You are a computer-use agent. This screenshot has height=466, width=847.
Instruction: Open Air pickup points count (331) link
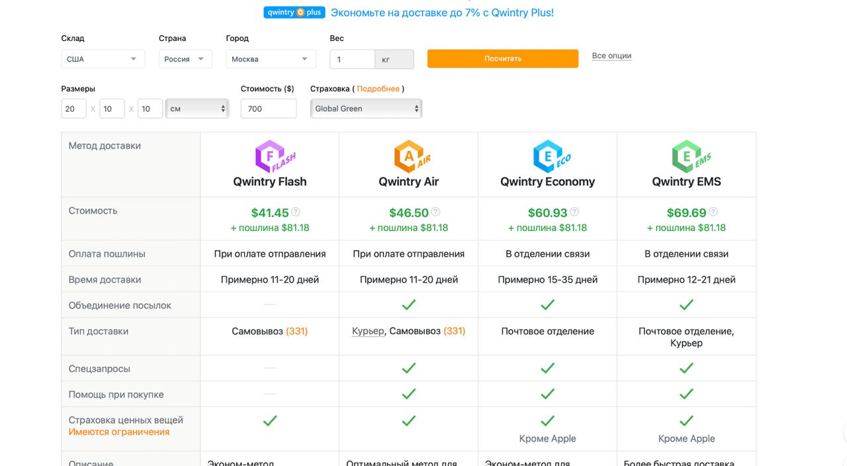pos(454,331)
